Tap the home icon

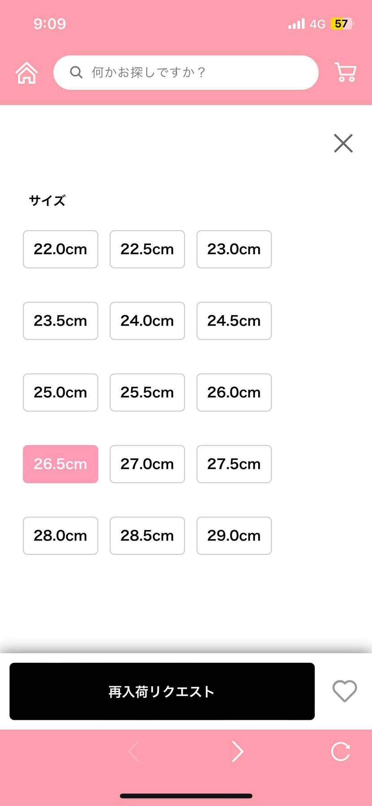tap(27, 73)
